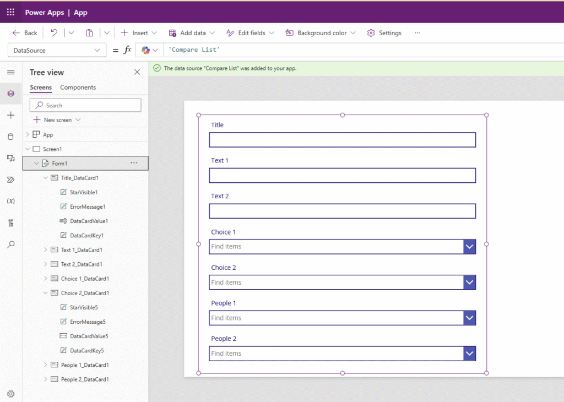Open the Search magnifier in left sidebar

pyautogui.click(x=11, y=245)
